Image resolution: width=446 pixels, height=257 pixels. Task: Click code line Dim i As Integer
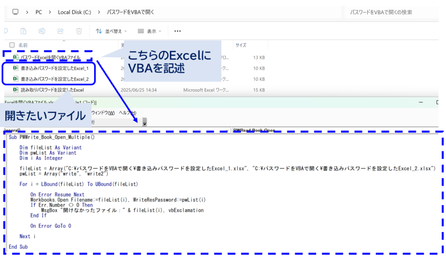(x=41, y=158)
